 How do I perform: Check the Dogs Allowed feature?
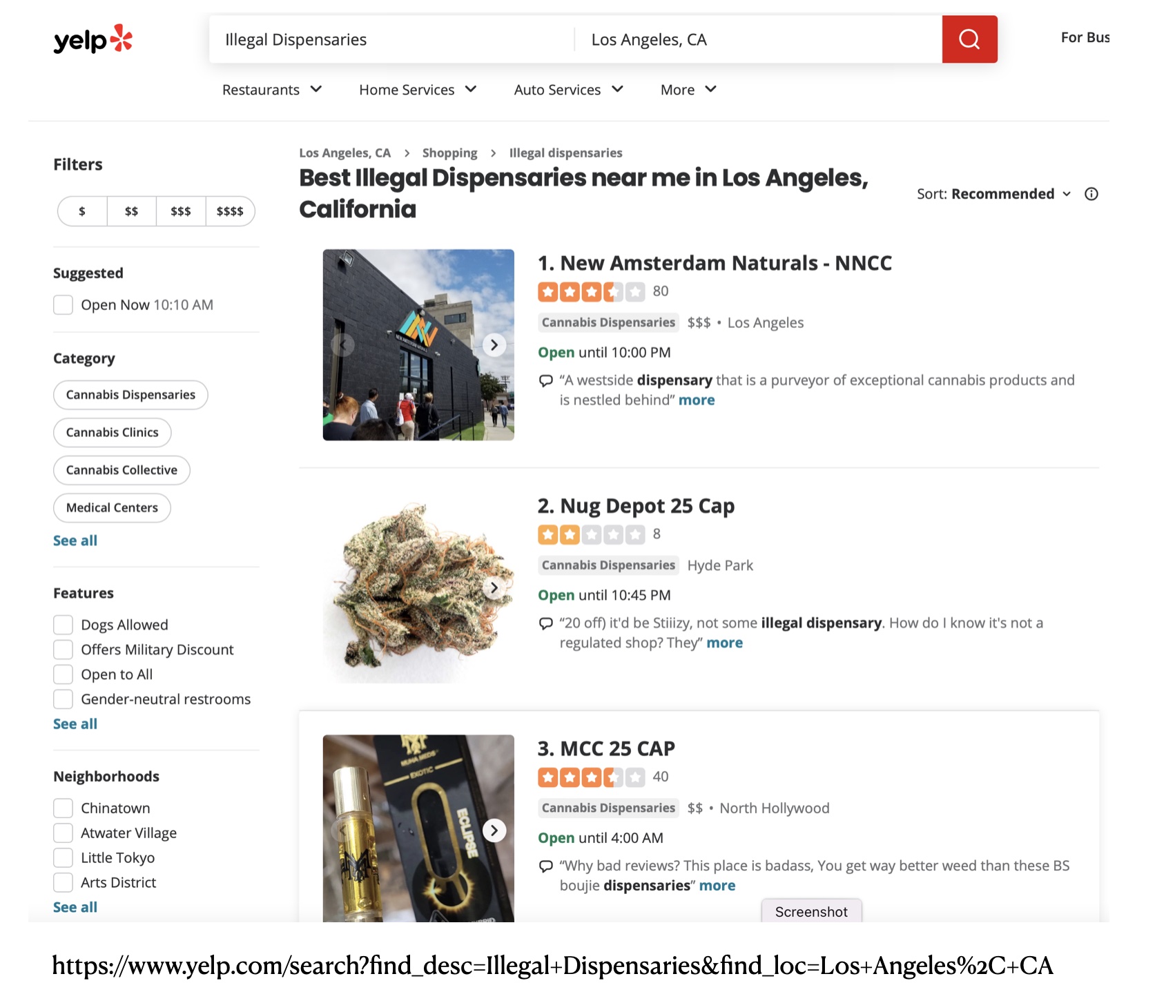pyautogui.click(x=64, y=625)
